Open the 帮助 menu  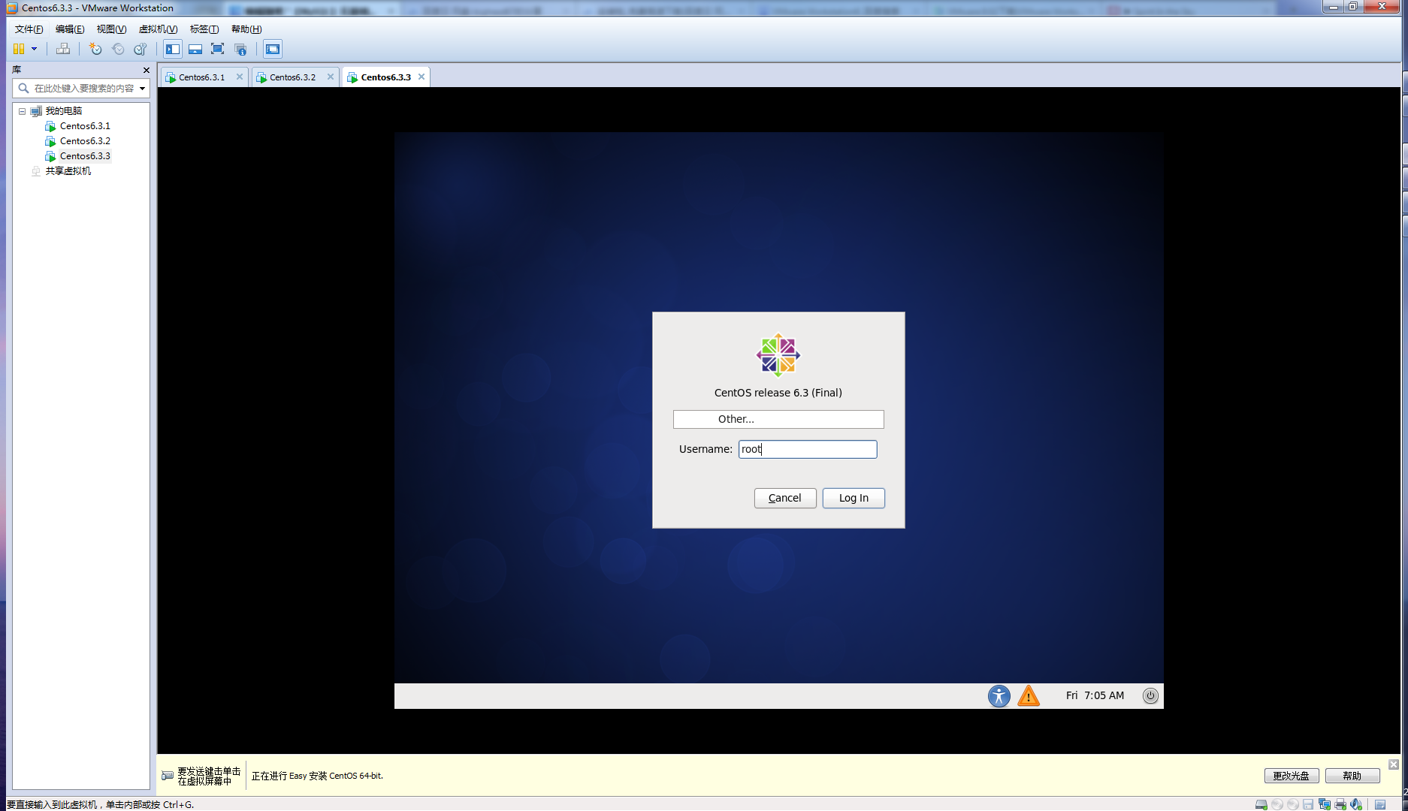(x=246, y=29)
